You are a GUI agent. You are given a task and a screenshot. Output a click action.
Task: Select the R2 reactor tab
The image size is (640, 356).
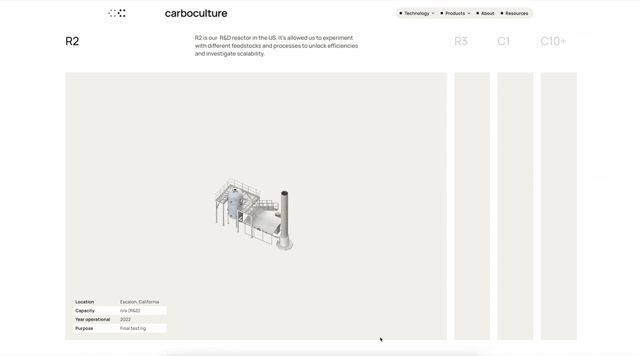click(72, 41)
